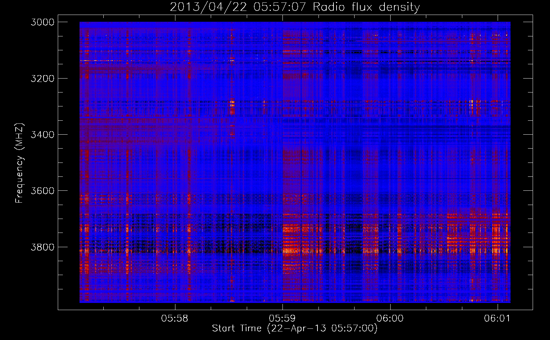Click the 05:59 time tick label
550x340 pixels.
(282, 318)
